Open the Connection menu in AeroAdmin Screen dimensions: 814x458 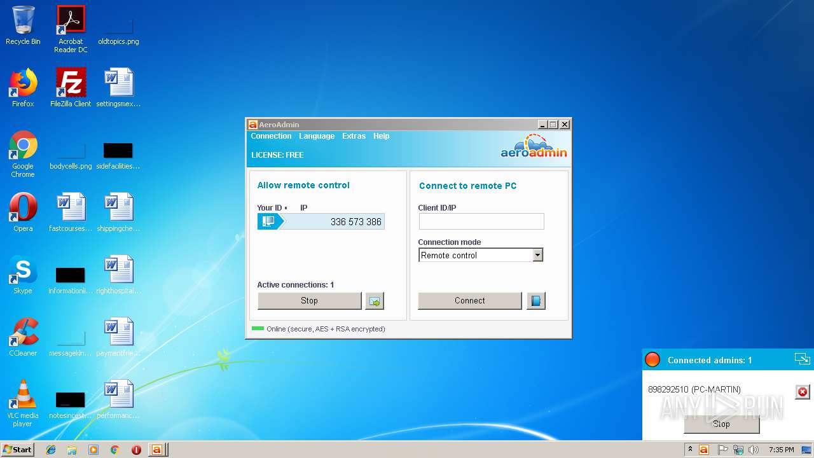point(271,136)
